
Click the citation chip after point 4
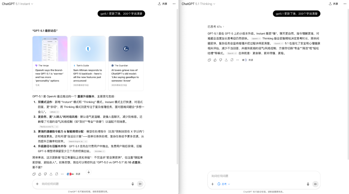100,151
